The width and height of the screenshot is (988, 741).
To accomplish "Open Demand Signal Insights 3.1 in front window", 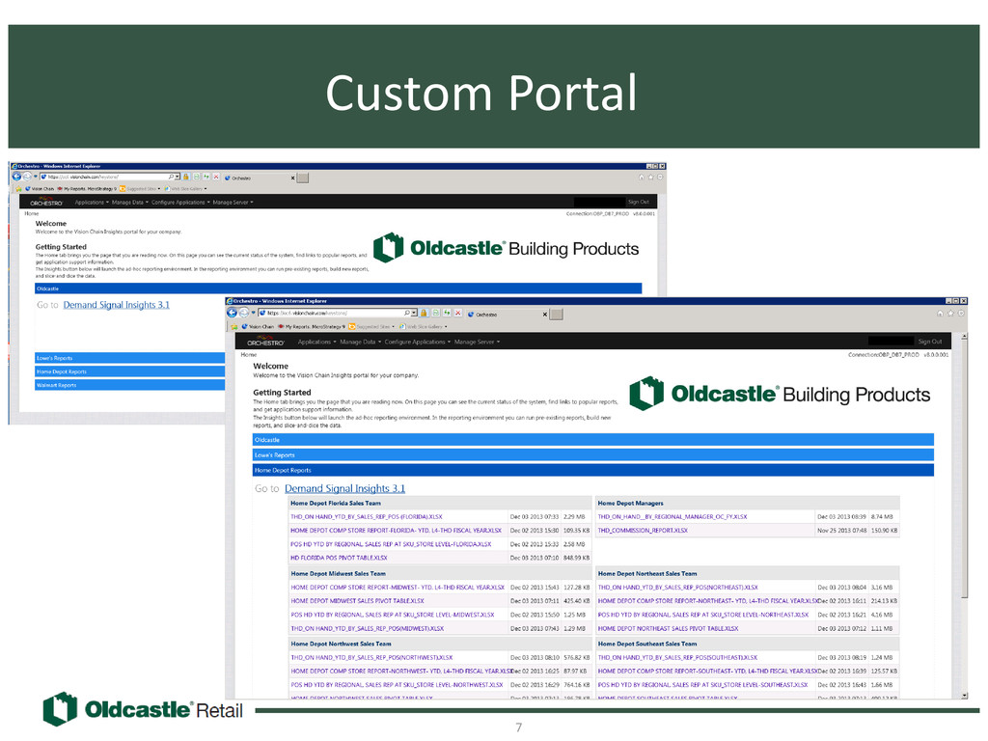I will tap(344, 488).
